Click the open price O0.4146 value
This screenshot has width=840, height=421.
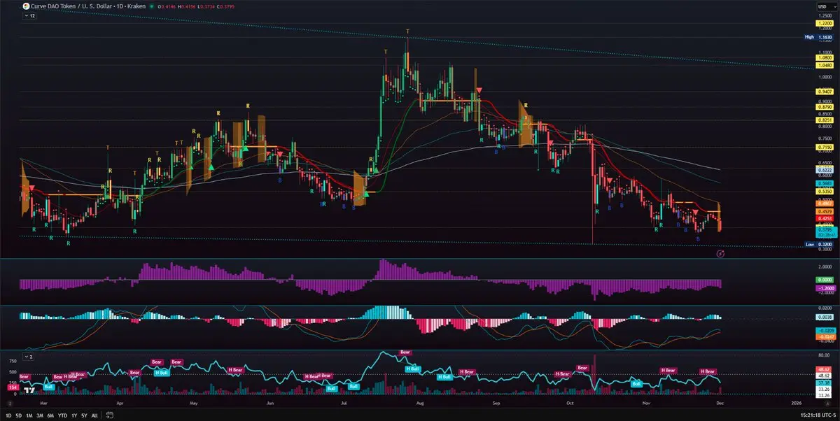[x=168, y=6]
